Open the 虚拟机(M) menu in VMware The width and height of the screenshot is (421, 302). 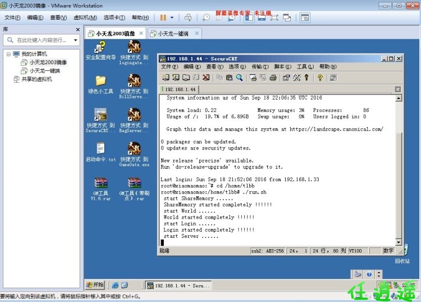pos(84,17)
